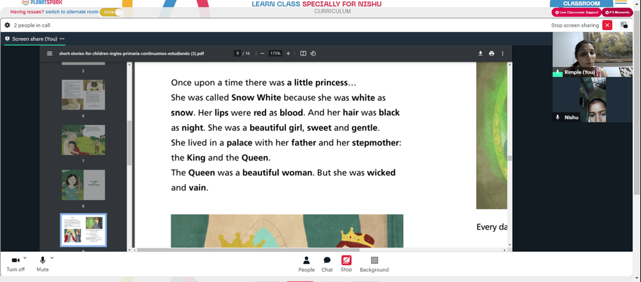Open the People panel

click(306, 264)
